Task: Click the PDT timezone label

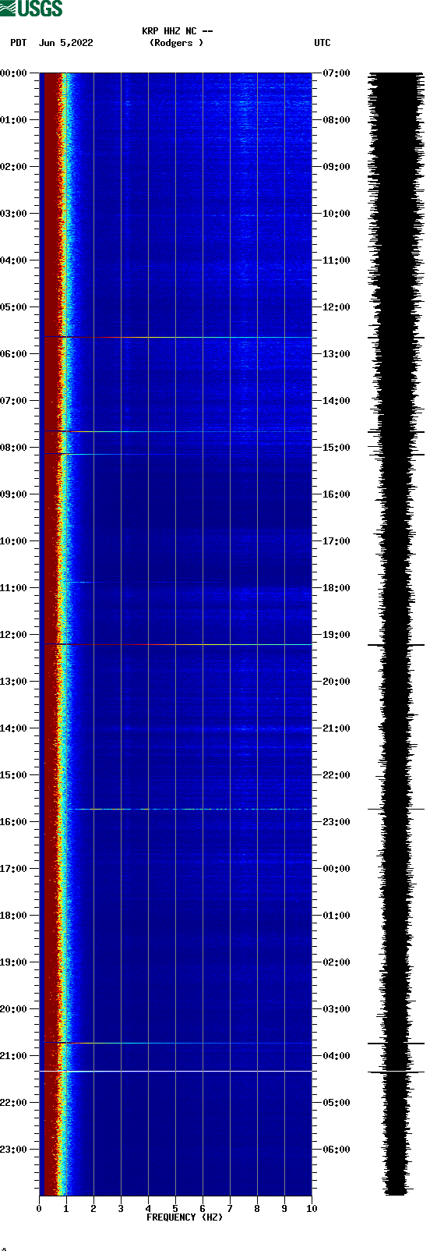Action: tap(19, 43)
